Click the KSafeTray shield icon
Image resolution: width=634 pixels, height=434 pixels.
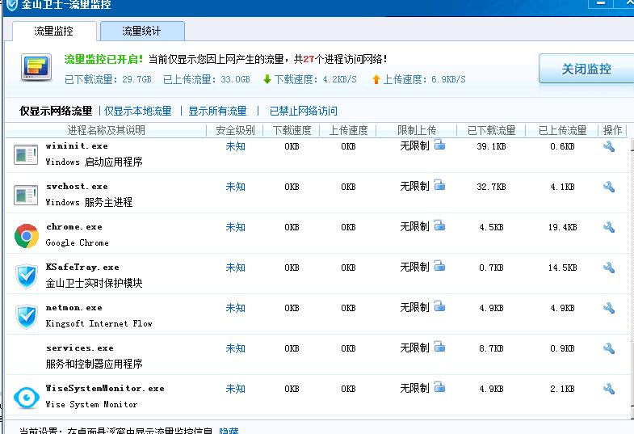pyautogui.click(x=27, y=276)
